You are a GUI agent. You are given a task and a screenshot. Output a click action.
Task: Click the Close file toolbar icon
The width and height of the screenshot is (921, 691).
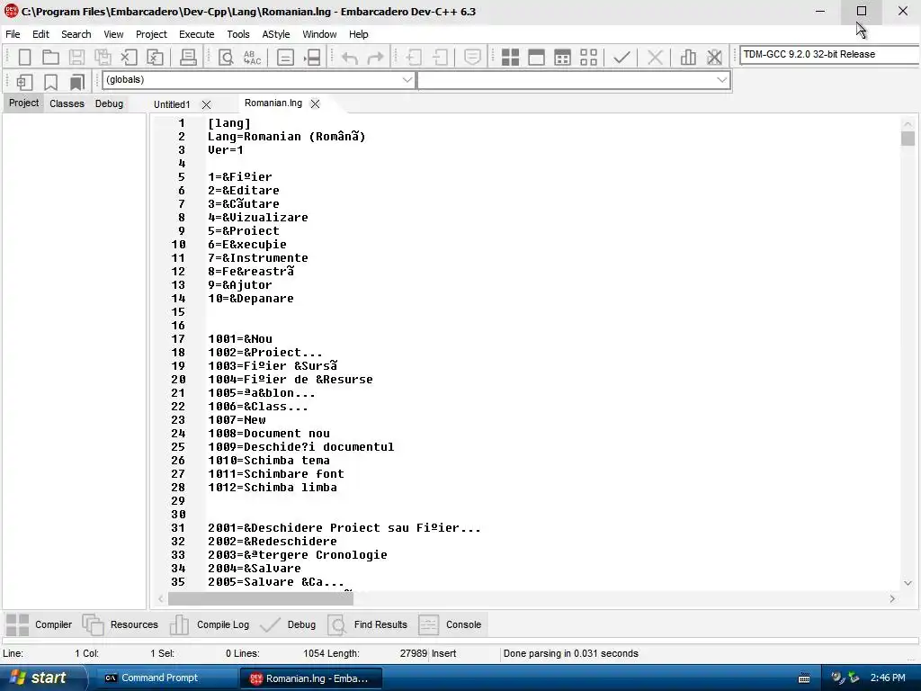(129, 57)
